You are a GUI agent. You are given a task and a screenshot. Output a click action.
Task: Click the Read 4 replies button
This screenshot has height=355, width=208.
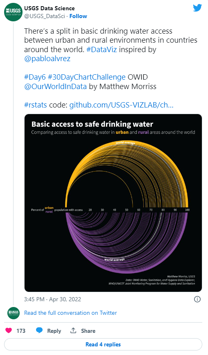(x=103, y=344)
